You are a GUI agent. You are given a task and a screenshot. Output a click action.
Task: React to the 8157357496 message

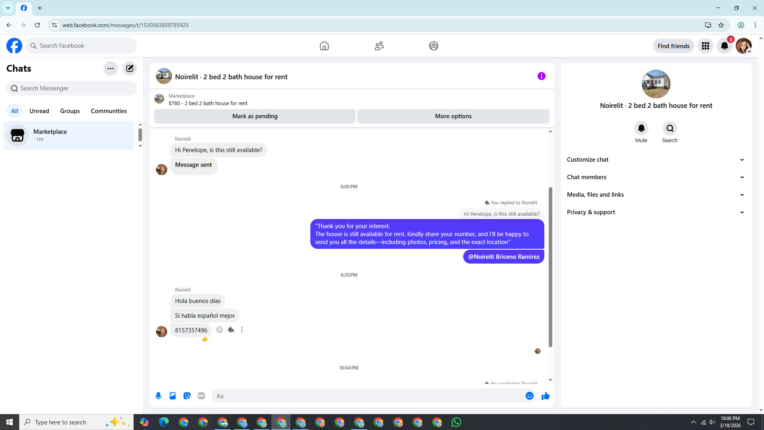220,330
